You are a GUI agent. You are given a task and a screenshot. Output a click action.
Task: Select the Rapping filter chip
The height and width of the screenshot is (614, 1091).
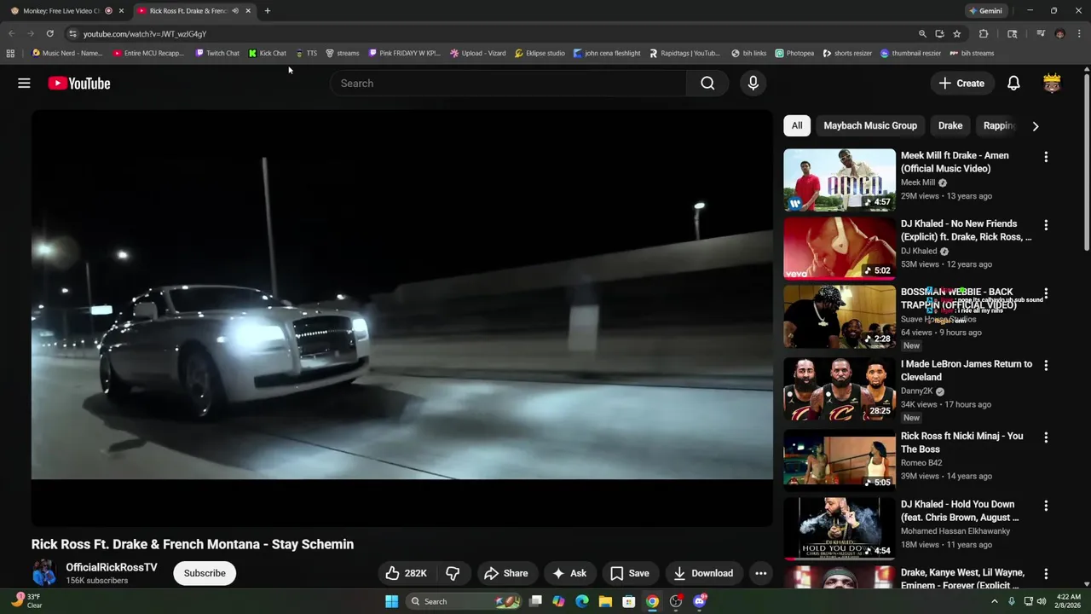[999, 125]
